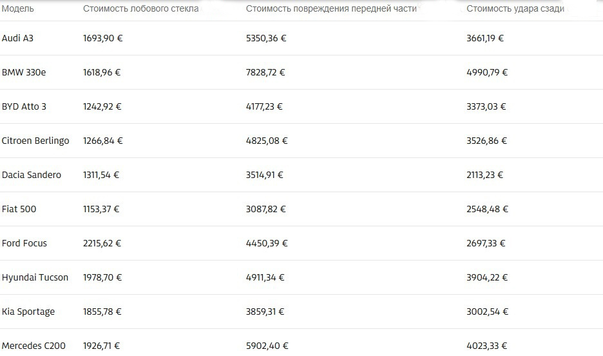Select the Mercedes C200 model cell
Viewport: 603px width, 356px height.
tap(33, 346)
